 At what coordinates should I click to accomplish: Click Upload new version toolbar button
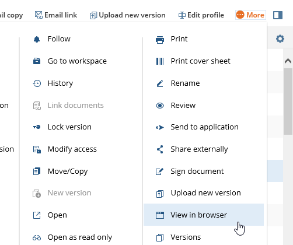tap(128, 15)
